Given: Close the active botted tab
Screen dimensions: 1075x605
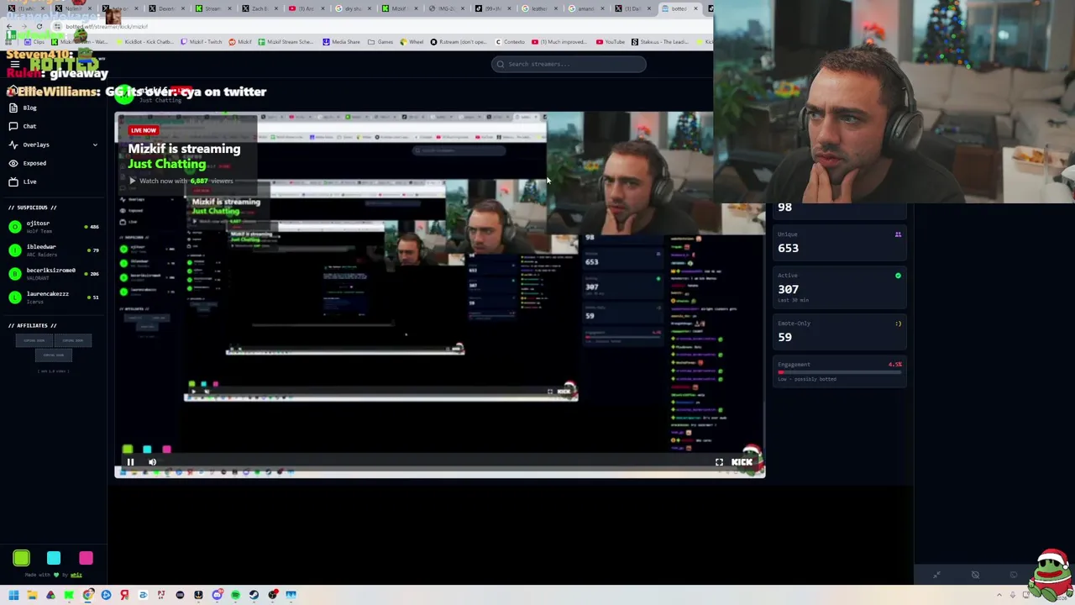Looking at the screenshot, I should [695, 8].
